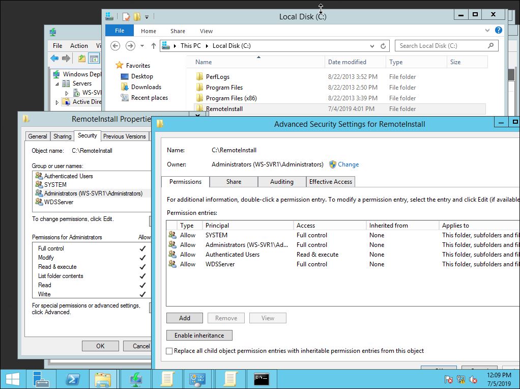Click the shield icon next to Change
The image size is (520, 389).
click(333, 164)
